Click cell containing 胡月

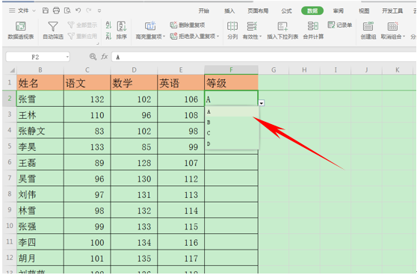(40, 258)
